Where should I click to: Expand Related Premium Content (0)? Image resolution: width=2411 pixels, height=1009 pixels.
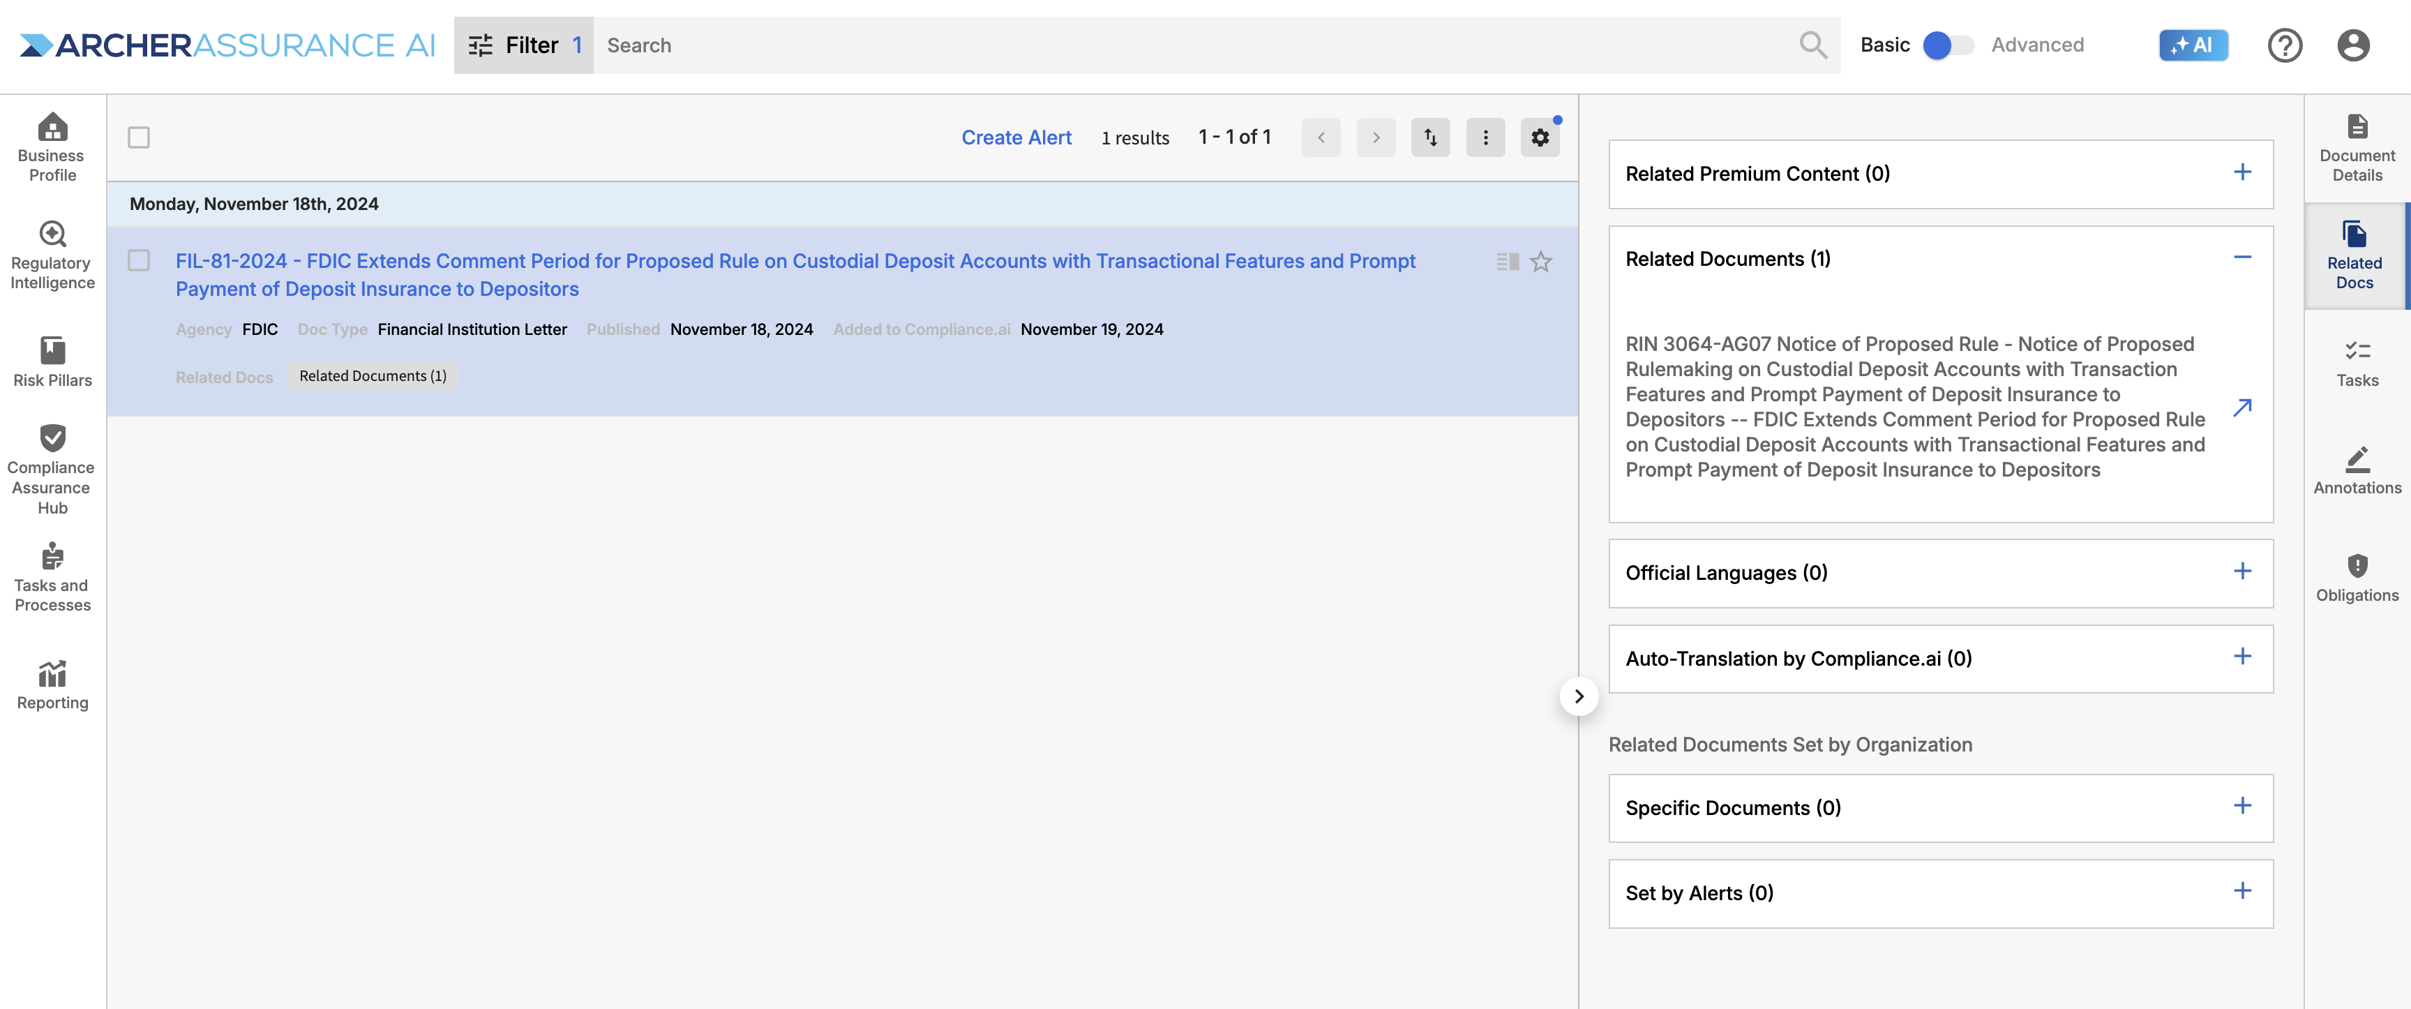pos(2241,173)
